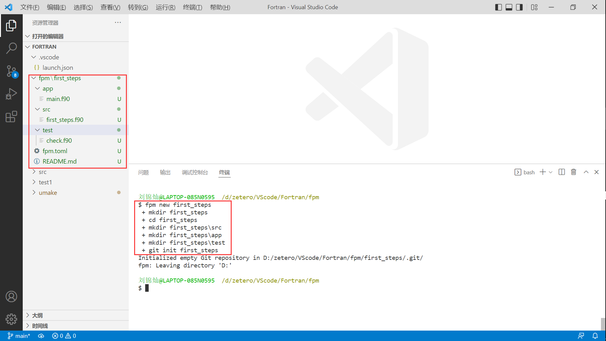Switch to the 输出 panel tab
Image resolution: width=606 pixels, height=341 pixels.
coord(165,172)
